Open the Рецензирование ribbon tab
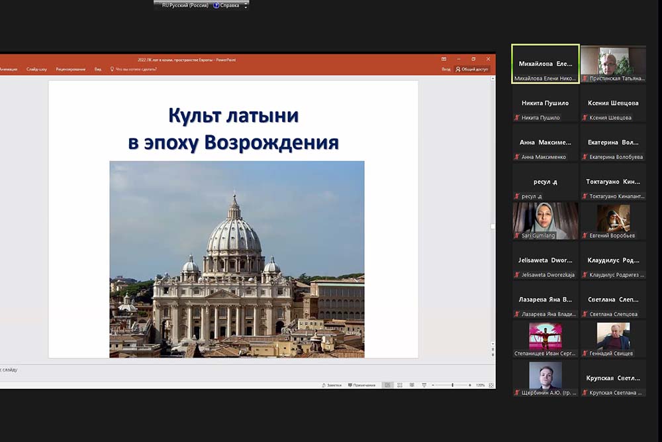The image size is (662, 442). [x=70, y=69]
